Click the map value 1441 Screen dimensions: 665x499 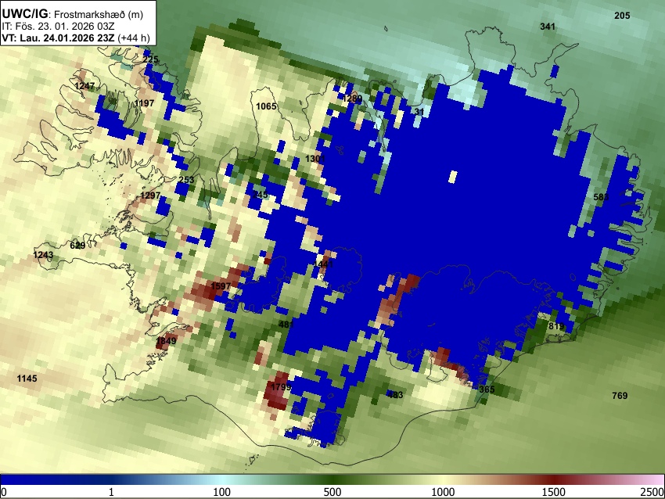tap(324, 264)
